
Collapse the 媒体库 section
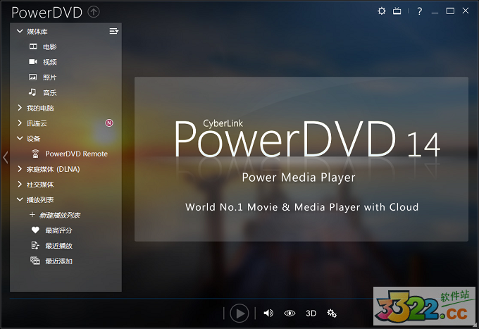point(20,31)
